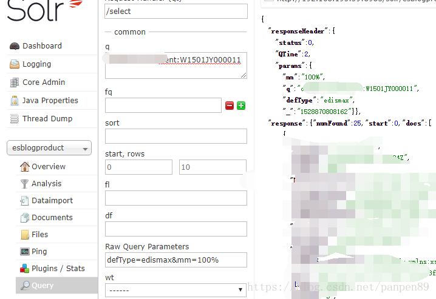This screenshot has width=436, height=299.
Task: Run Ping on the core
Action: point(39,252)
